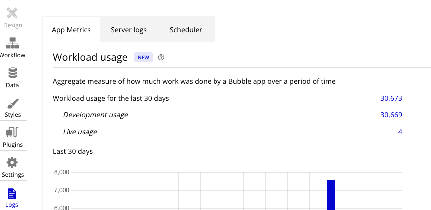The image size is (431, 210).
Task: Open the Workflow section icon
Action: pos(12,43)
